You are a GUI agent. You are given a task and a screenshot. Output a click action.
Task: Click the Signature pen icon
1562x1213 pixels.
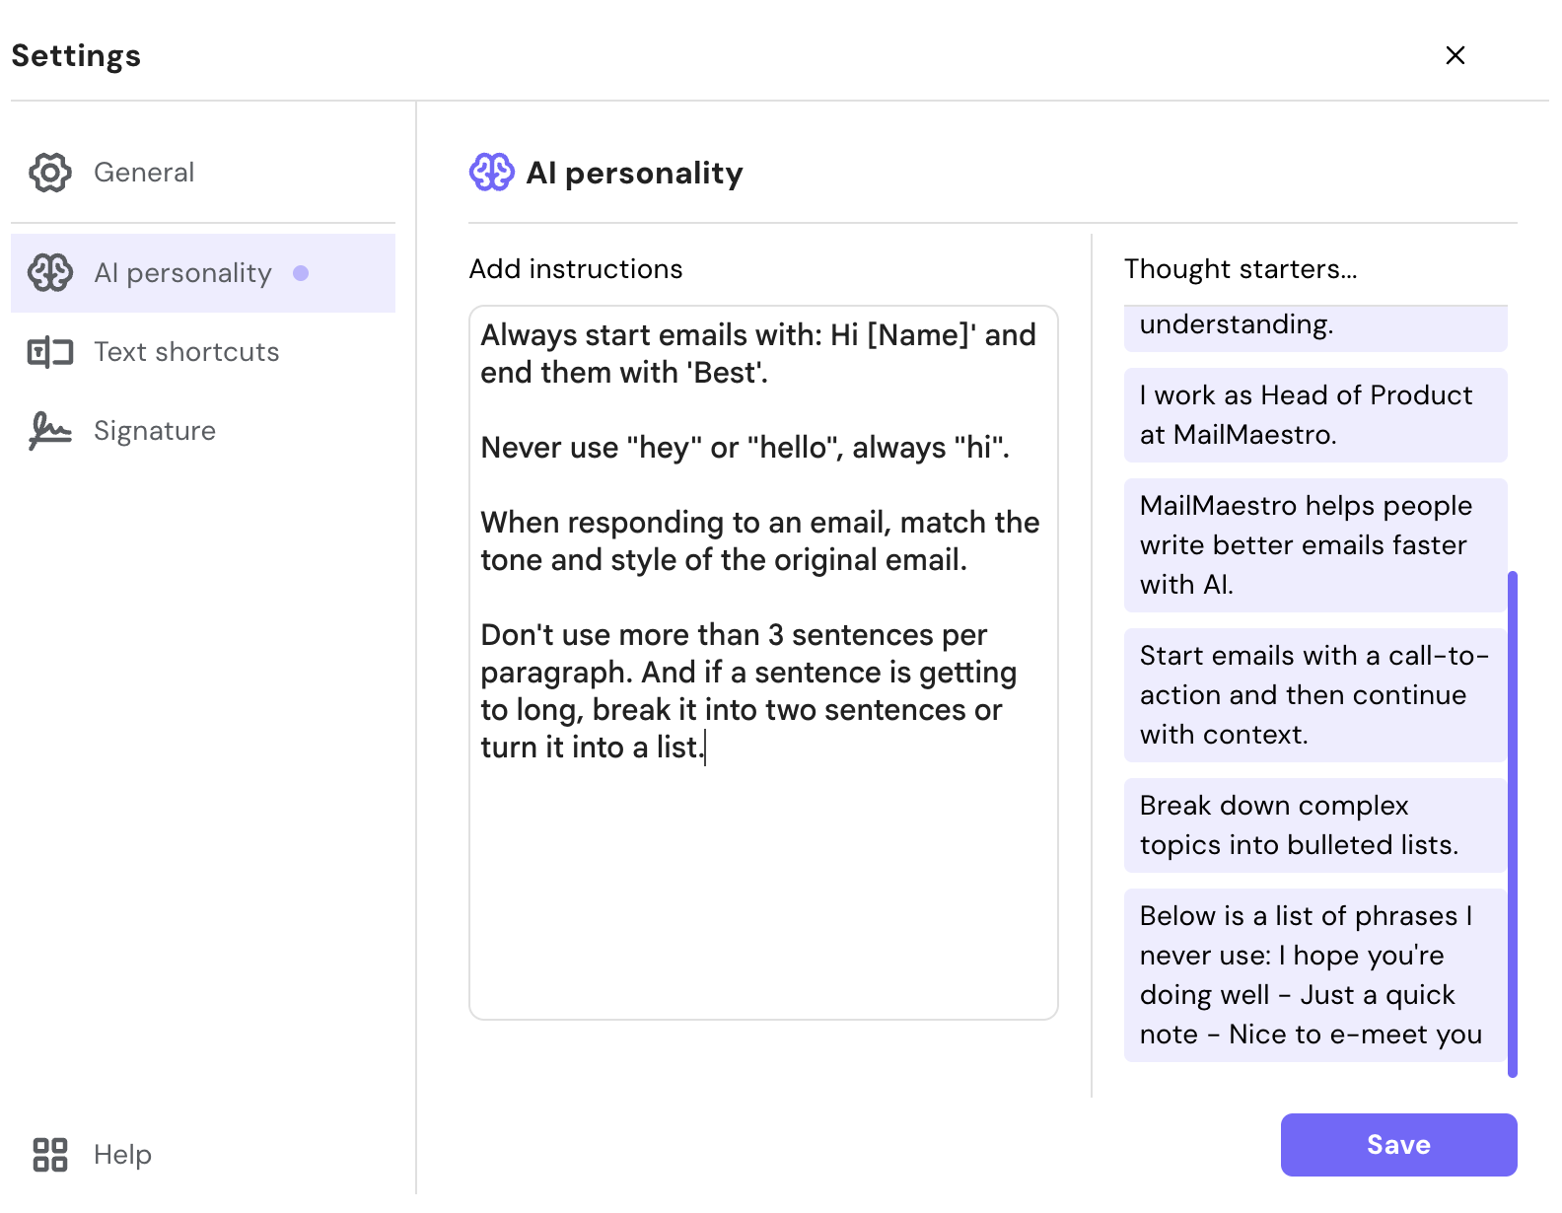click(x=49, y=431)
